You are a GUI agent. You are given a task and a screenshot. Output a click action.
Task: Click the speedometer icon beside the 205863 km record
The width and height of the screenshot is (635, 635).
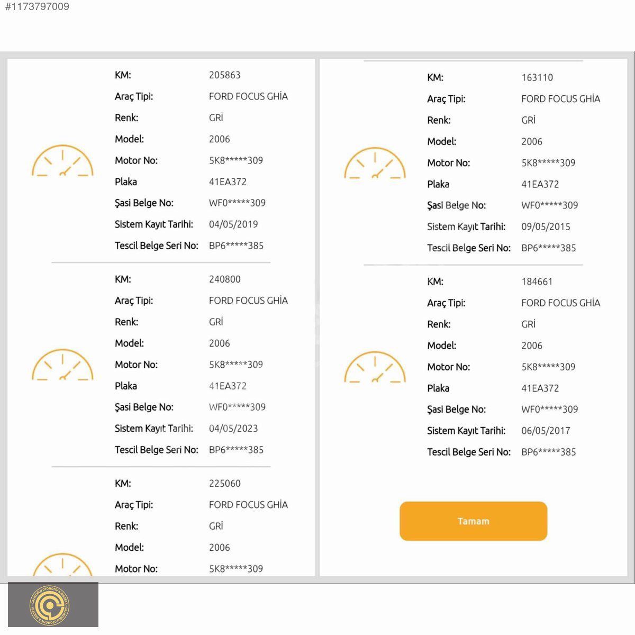coord(62,160)
